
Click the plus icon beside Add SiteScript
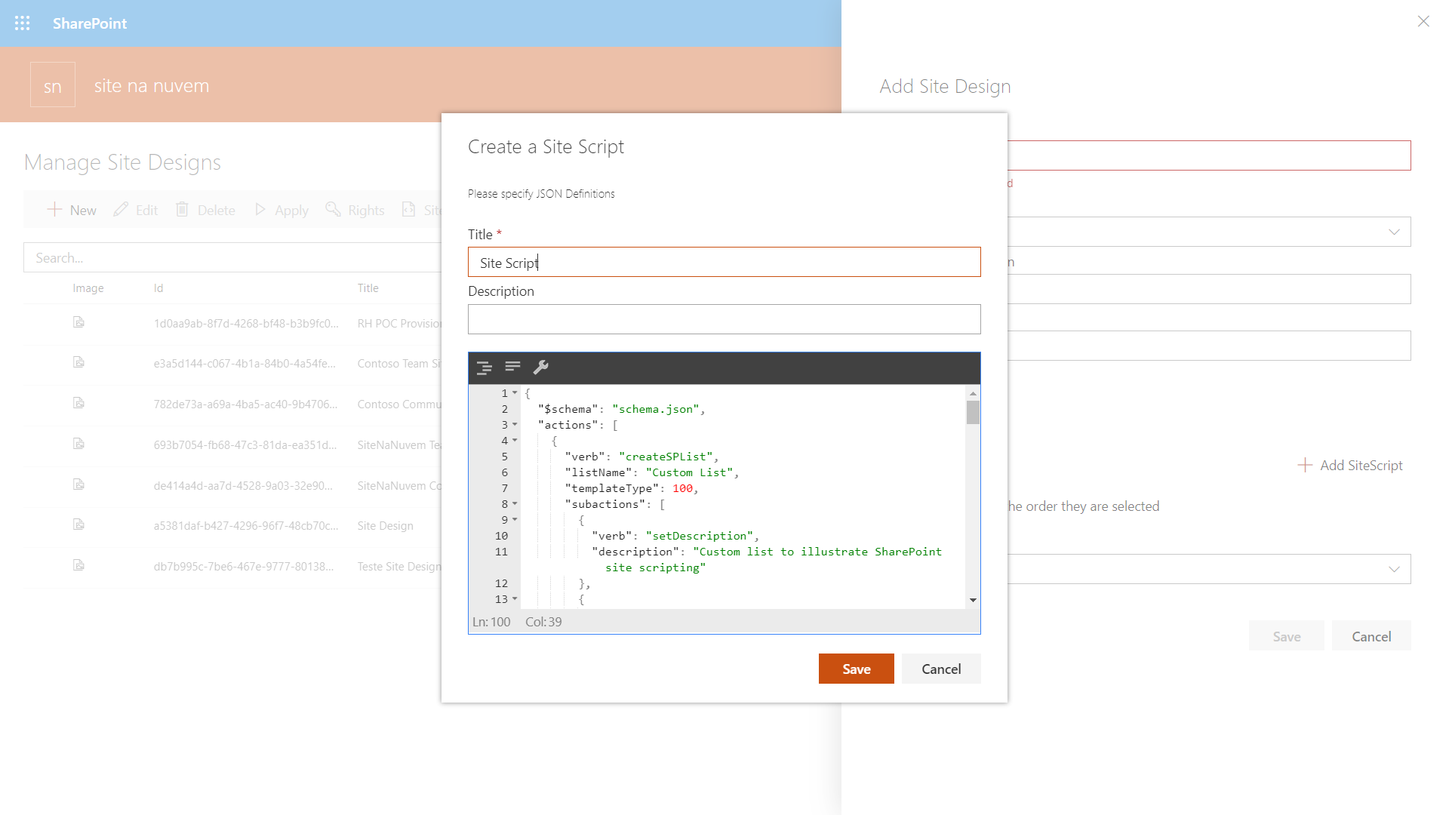click(1305, 465)
